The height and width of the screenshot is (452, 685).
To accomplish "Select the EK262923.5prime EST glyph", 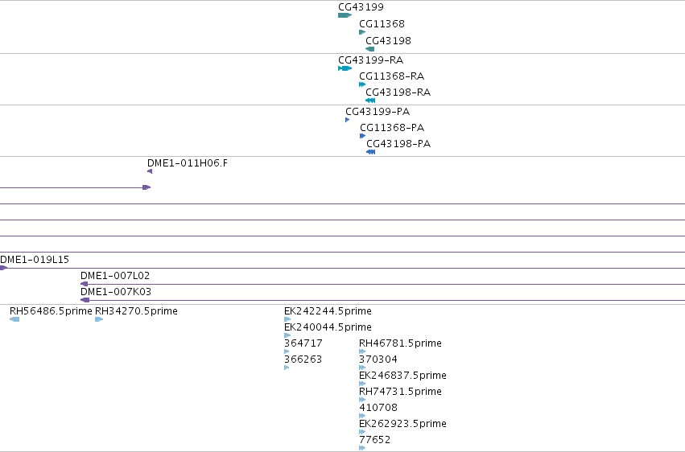I will (362, 432).
